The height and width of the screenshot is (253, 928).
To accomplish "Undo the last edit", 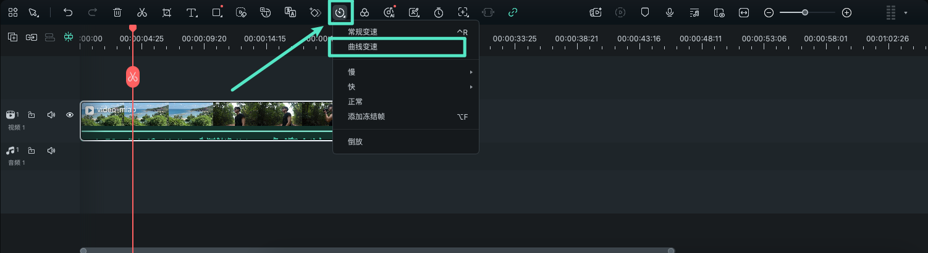I will point(68,12).
